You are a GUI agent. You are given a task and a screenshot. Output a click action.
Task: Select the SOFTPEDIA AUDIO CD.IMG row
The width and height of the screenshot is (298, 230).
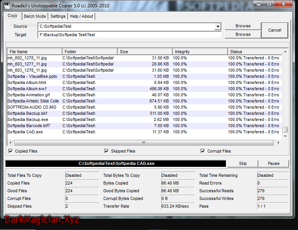click(145, 107)
